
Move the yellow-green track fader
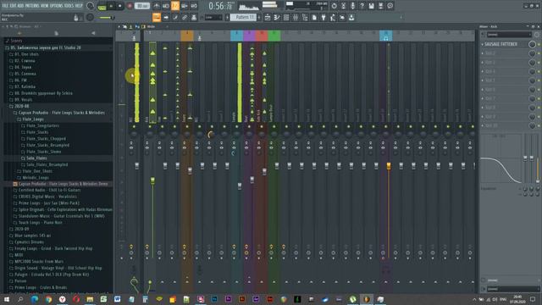pos(152,180)
